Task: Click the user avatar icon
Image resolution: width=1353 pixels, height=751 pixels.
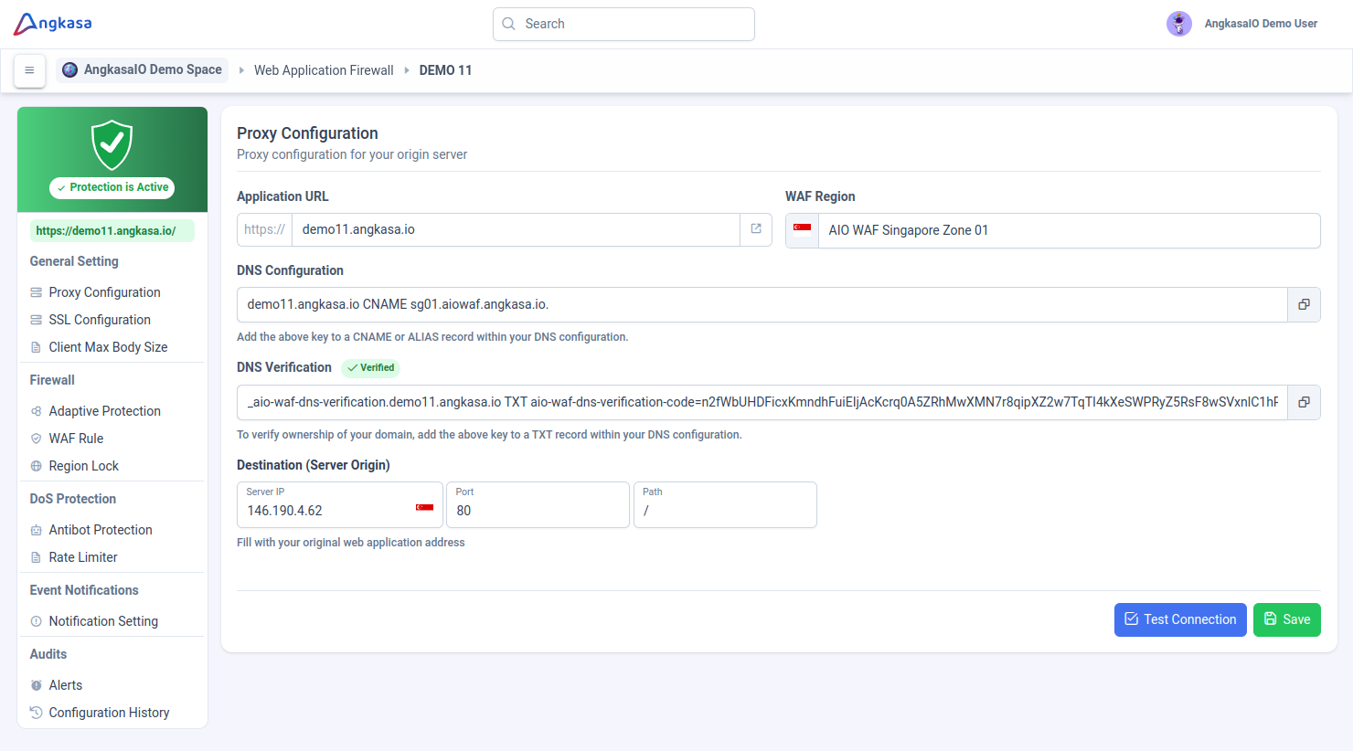Action: tap(1179, 24)
